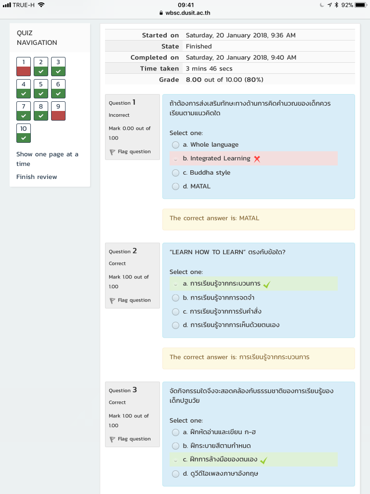Tap the lock icon beside wbsc.dusit.ac.th
Screen dimensions: 370x494
click(x=161, y=13)
